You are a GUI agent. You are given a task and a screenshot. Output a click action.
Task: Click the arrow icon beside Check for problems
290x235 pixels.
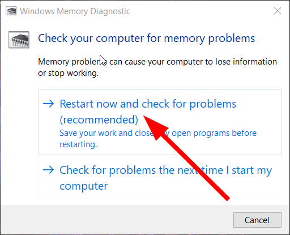point(48,170)
